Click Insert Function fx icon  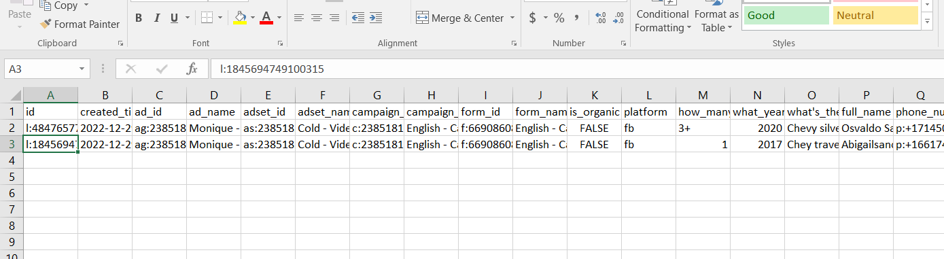click(192, 69)
